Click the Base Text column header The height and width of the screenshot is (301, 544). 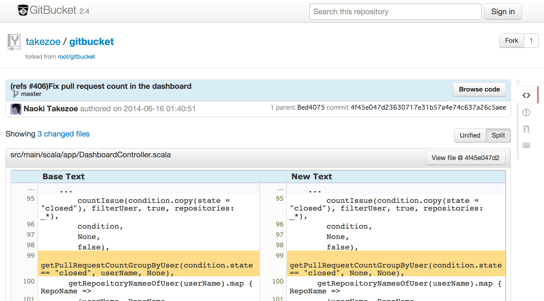(63, 177)
